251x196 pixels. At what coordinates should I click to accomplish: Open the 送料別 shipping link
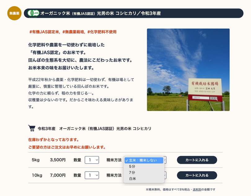[x=197, y=190]
